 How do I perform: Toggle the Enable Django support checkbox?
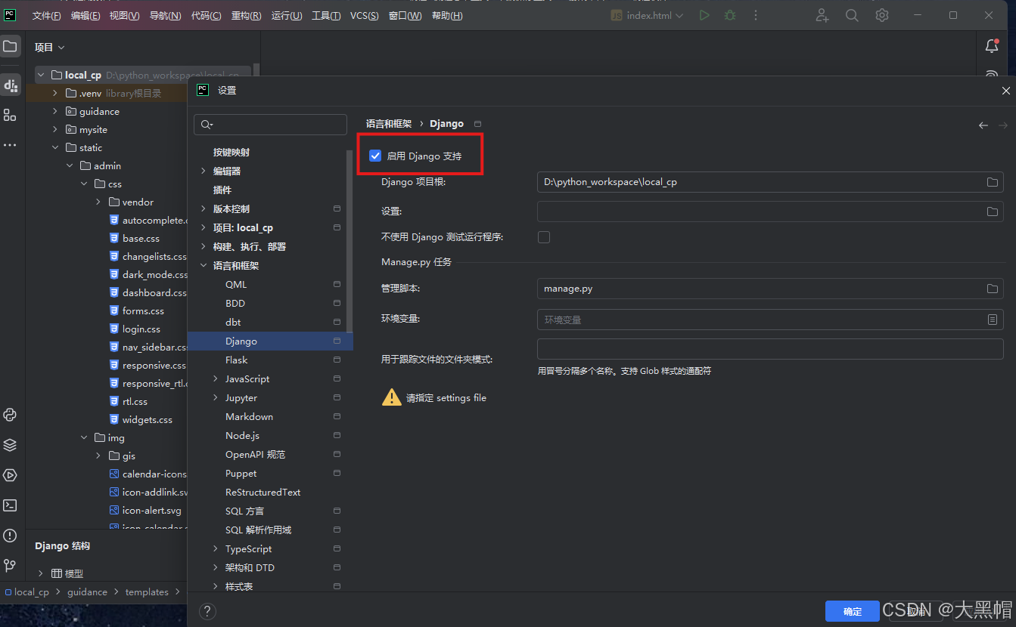tap(375, 156)
